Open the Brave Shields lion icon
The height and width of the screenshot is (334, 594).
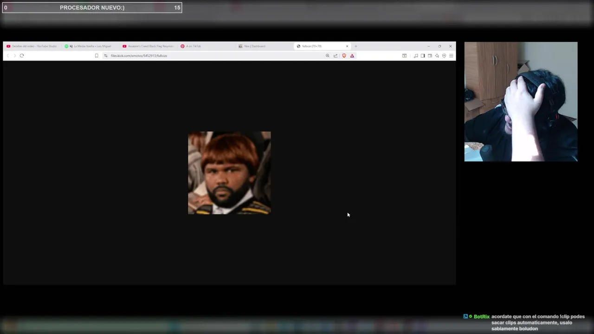tap(344, 56)
